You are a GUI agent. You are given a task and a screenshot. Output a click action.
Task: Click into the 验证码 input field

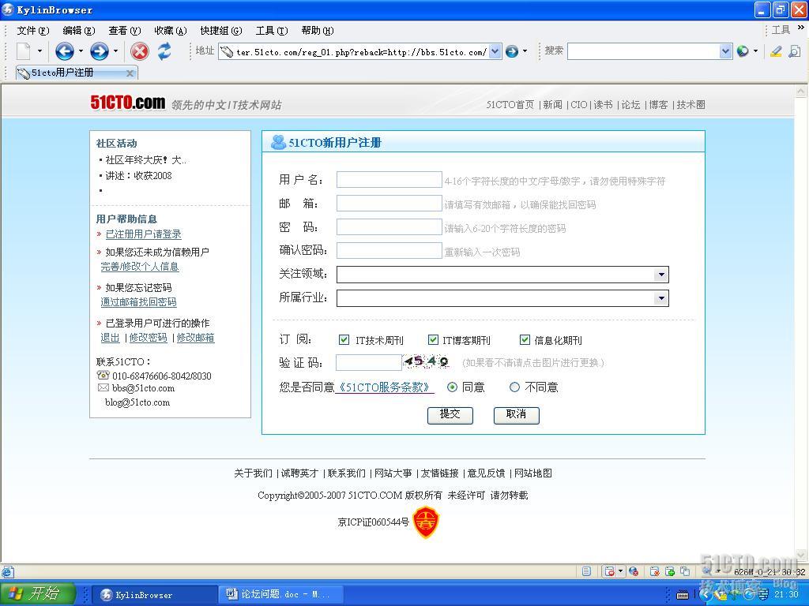(368, 362)
